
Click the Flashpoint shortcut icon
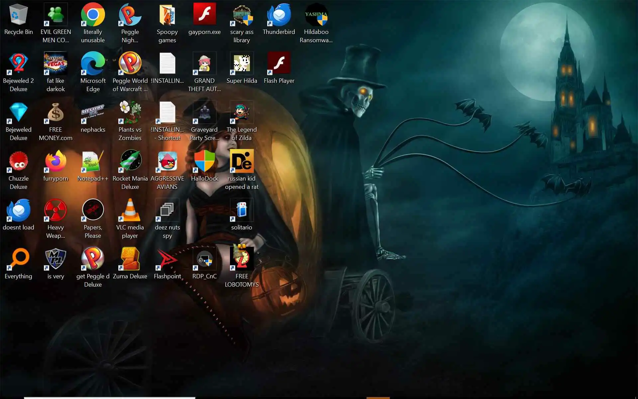pos(167,259)
